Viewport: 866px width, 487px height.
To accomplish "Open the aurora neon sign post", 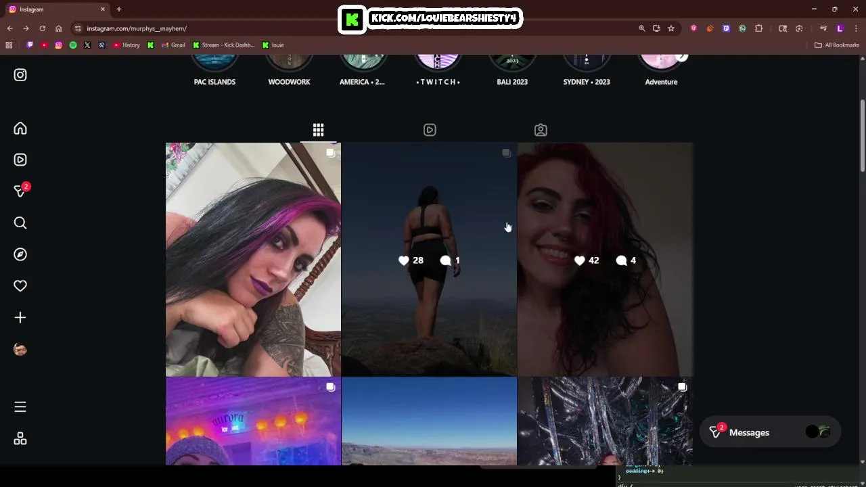I will click(x=253, y=421).
